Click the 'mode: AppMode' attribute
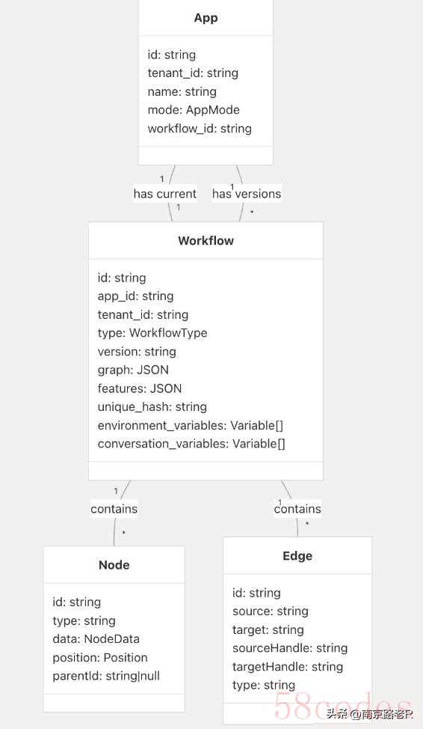 click(x=194, y=110)
